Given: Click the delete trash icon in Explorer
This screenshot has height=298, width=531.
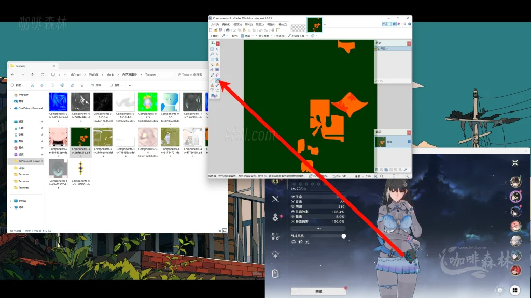Looking at the screenshot, I should [x=82, y=85].
